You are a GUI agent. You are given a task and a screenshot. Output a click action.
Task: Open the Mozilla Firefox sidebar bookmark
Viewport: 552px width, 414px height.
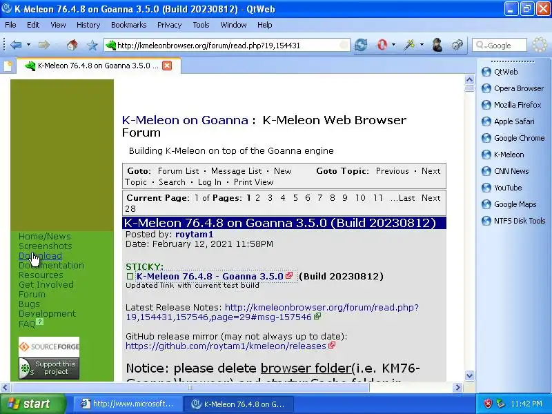point(511,105)
